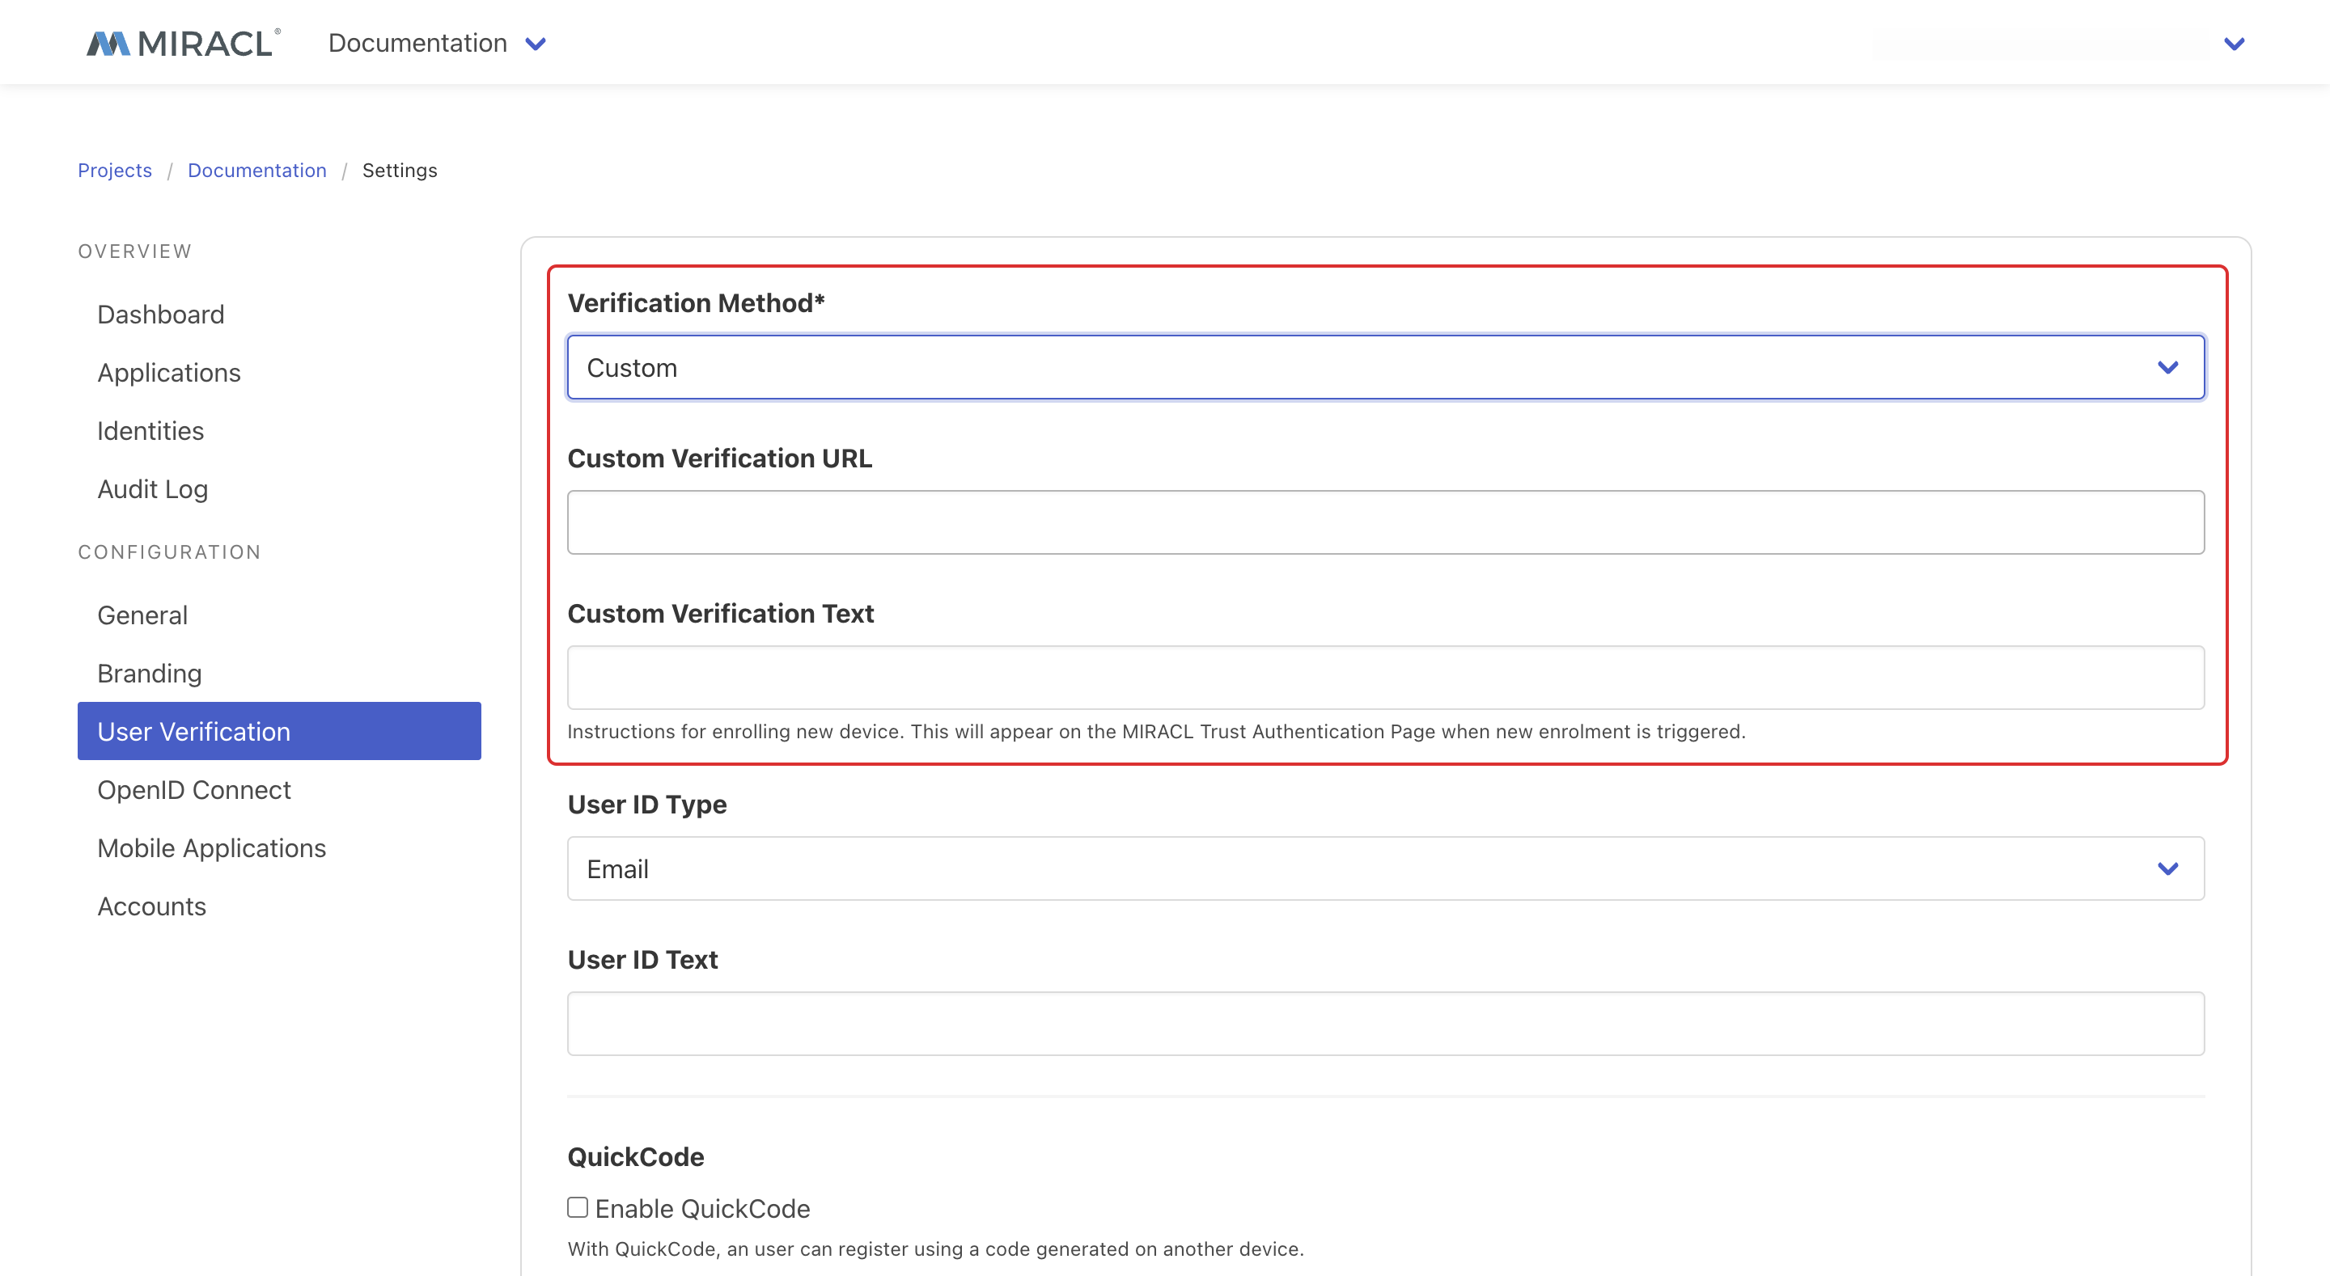
Task: Select the User Verification sidebar item
Action: coord(279,731)
